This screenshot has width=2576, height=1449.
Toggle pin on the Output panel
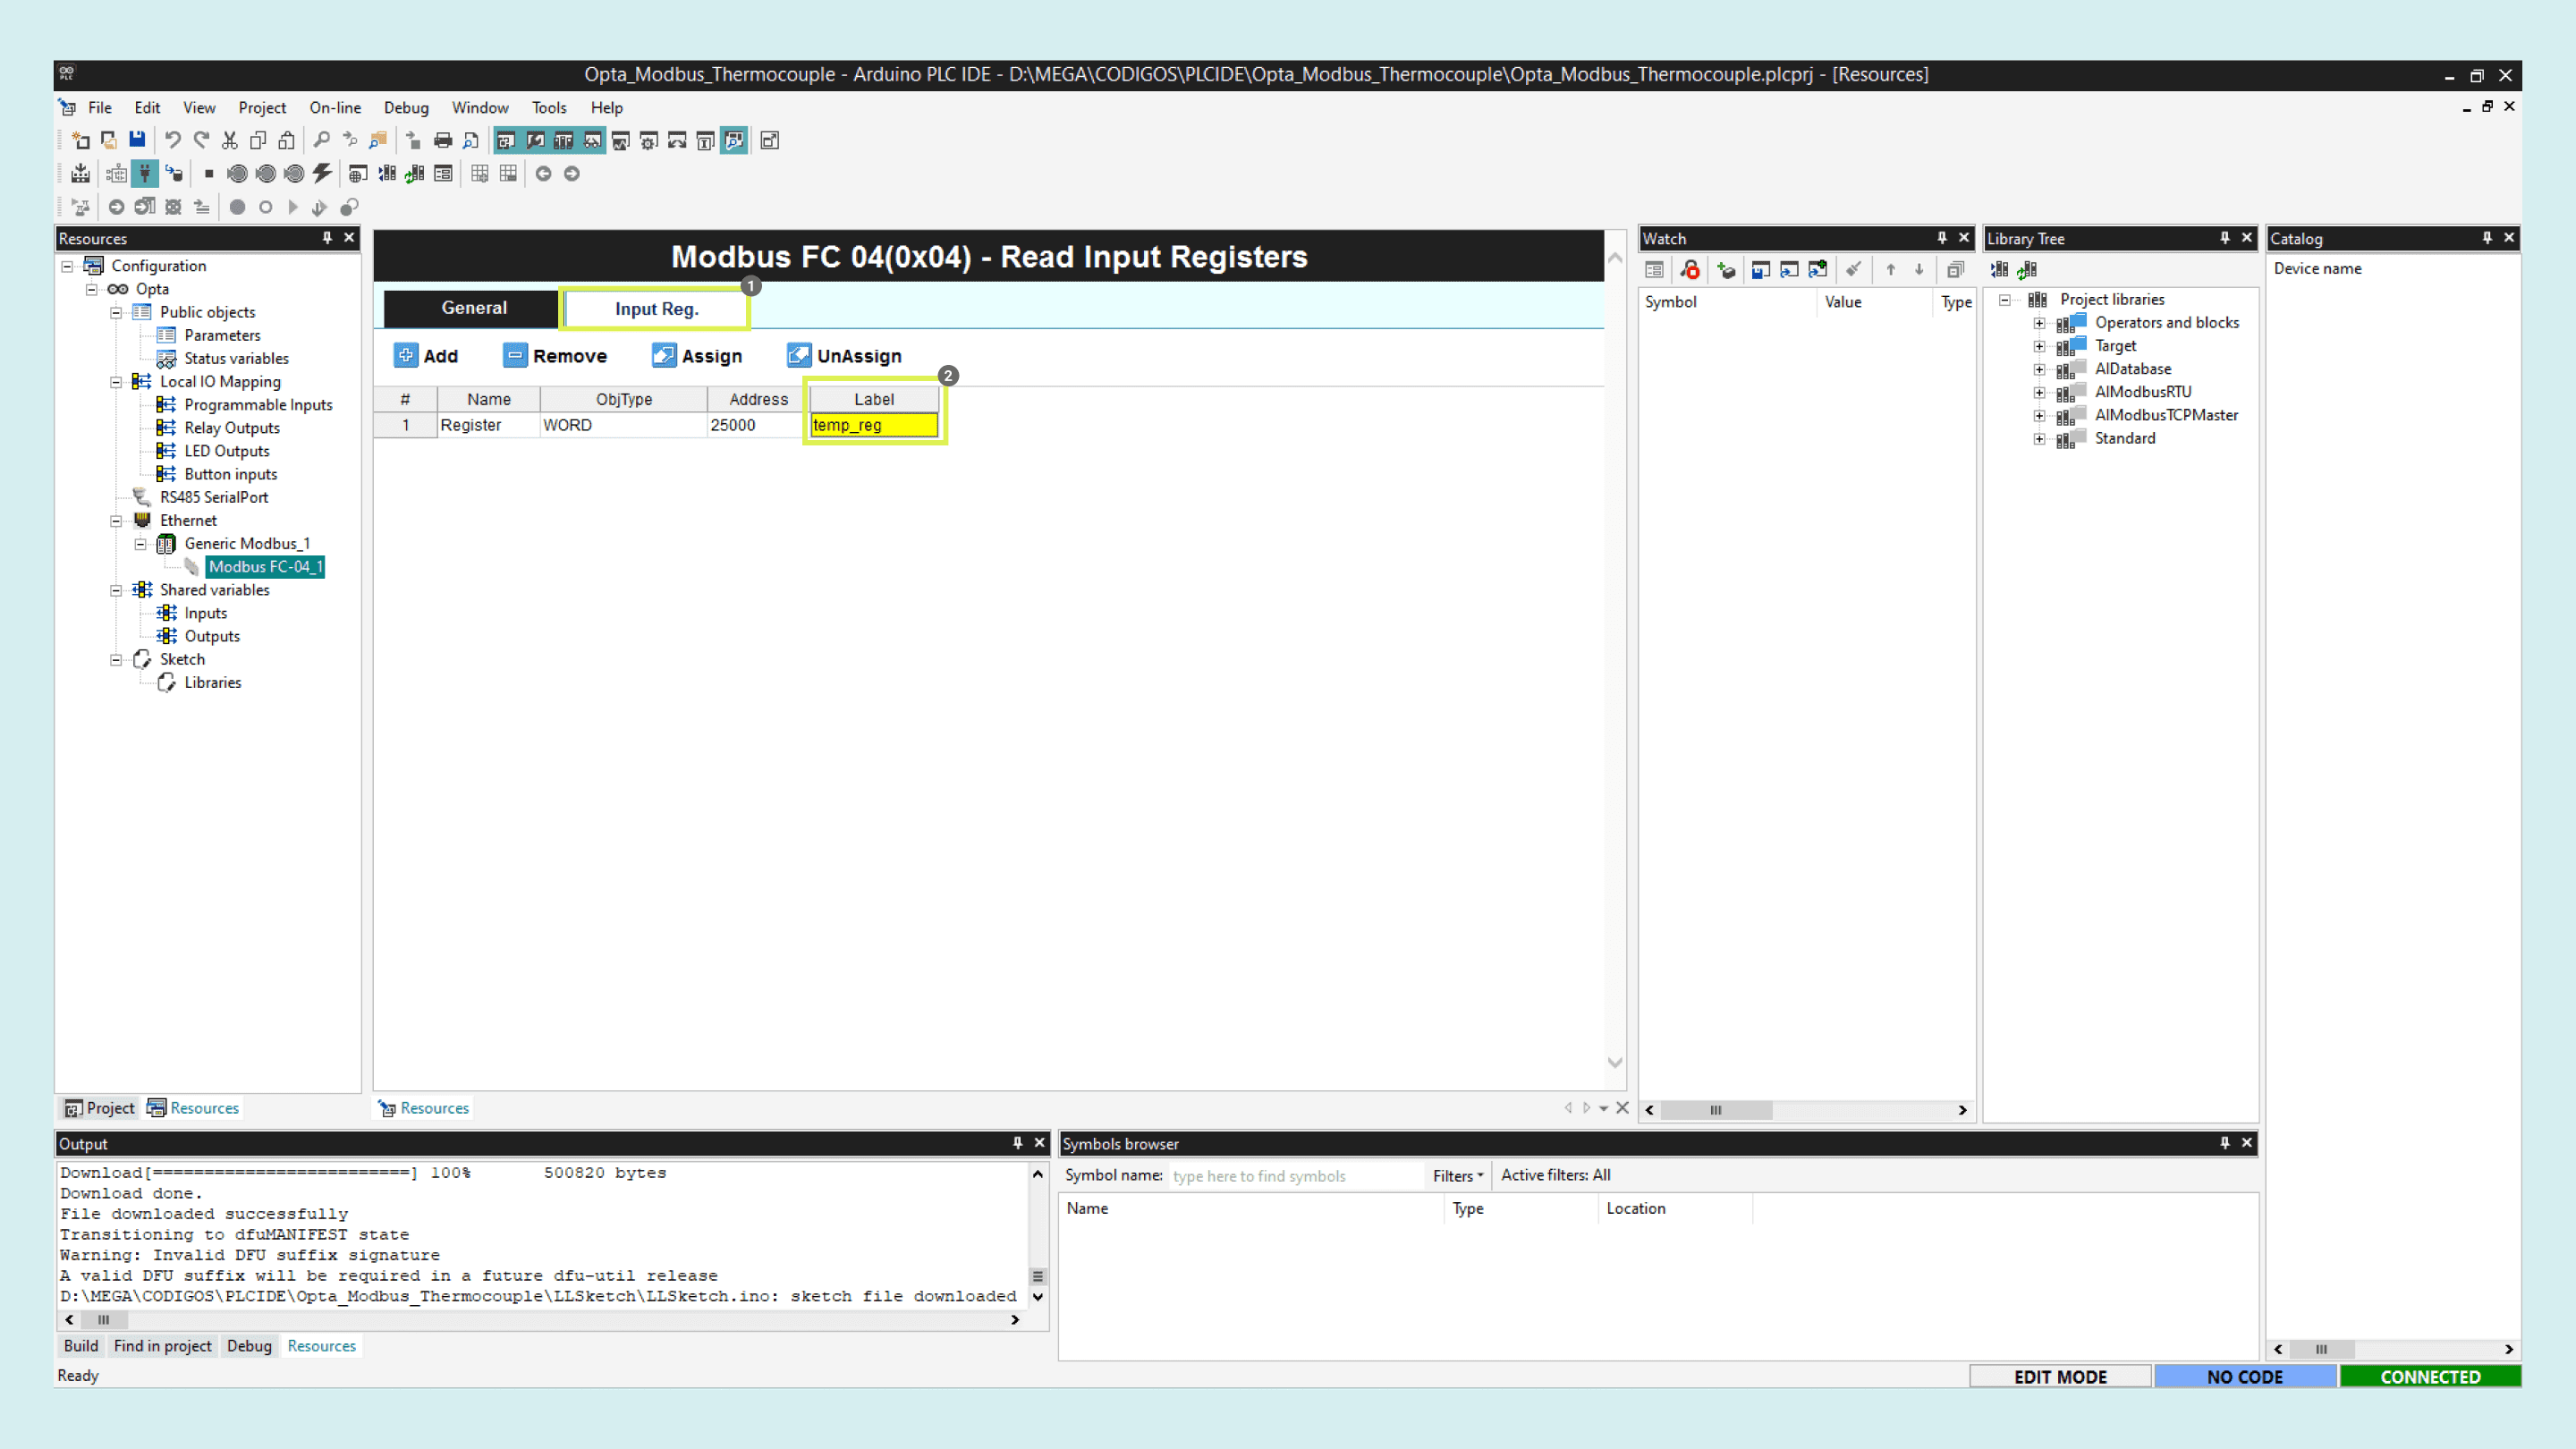point(1017,1143)
